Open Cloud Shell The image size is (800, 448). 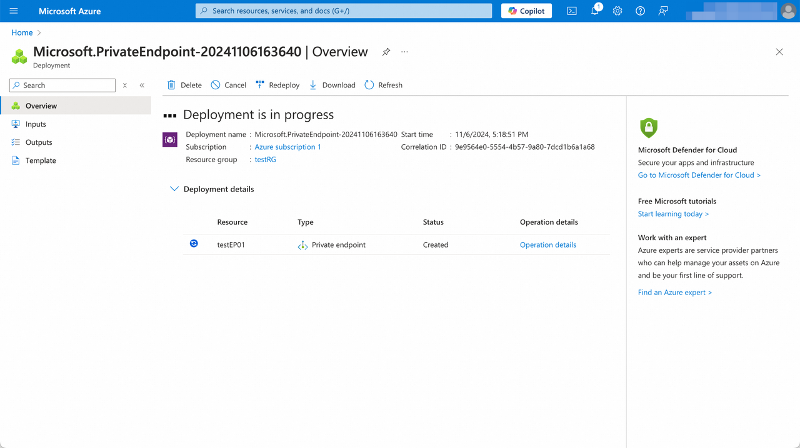point(571,11)
